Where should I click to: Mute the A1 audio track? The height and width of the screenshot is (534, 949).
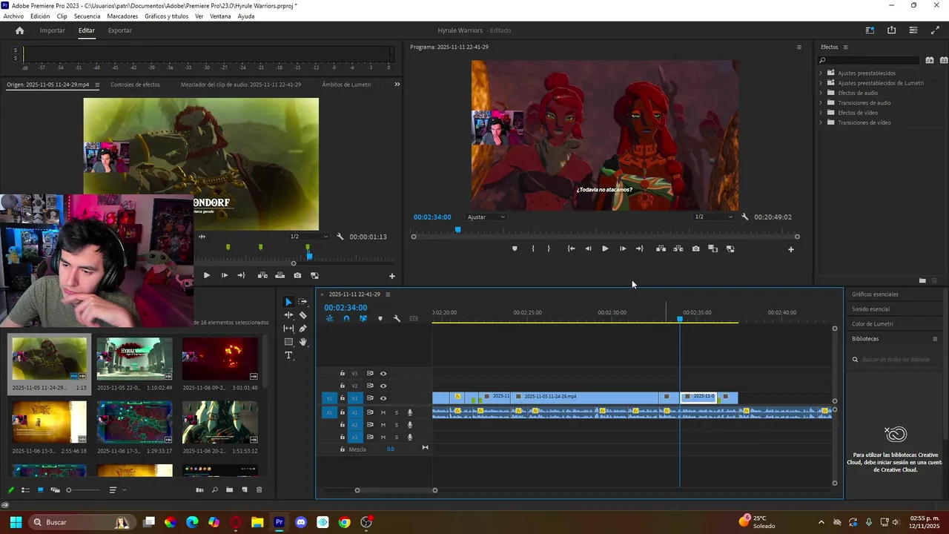(383, 412)
